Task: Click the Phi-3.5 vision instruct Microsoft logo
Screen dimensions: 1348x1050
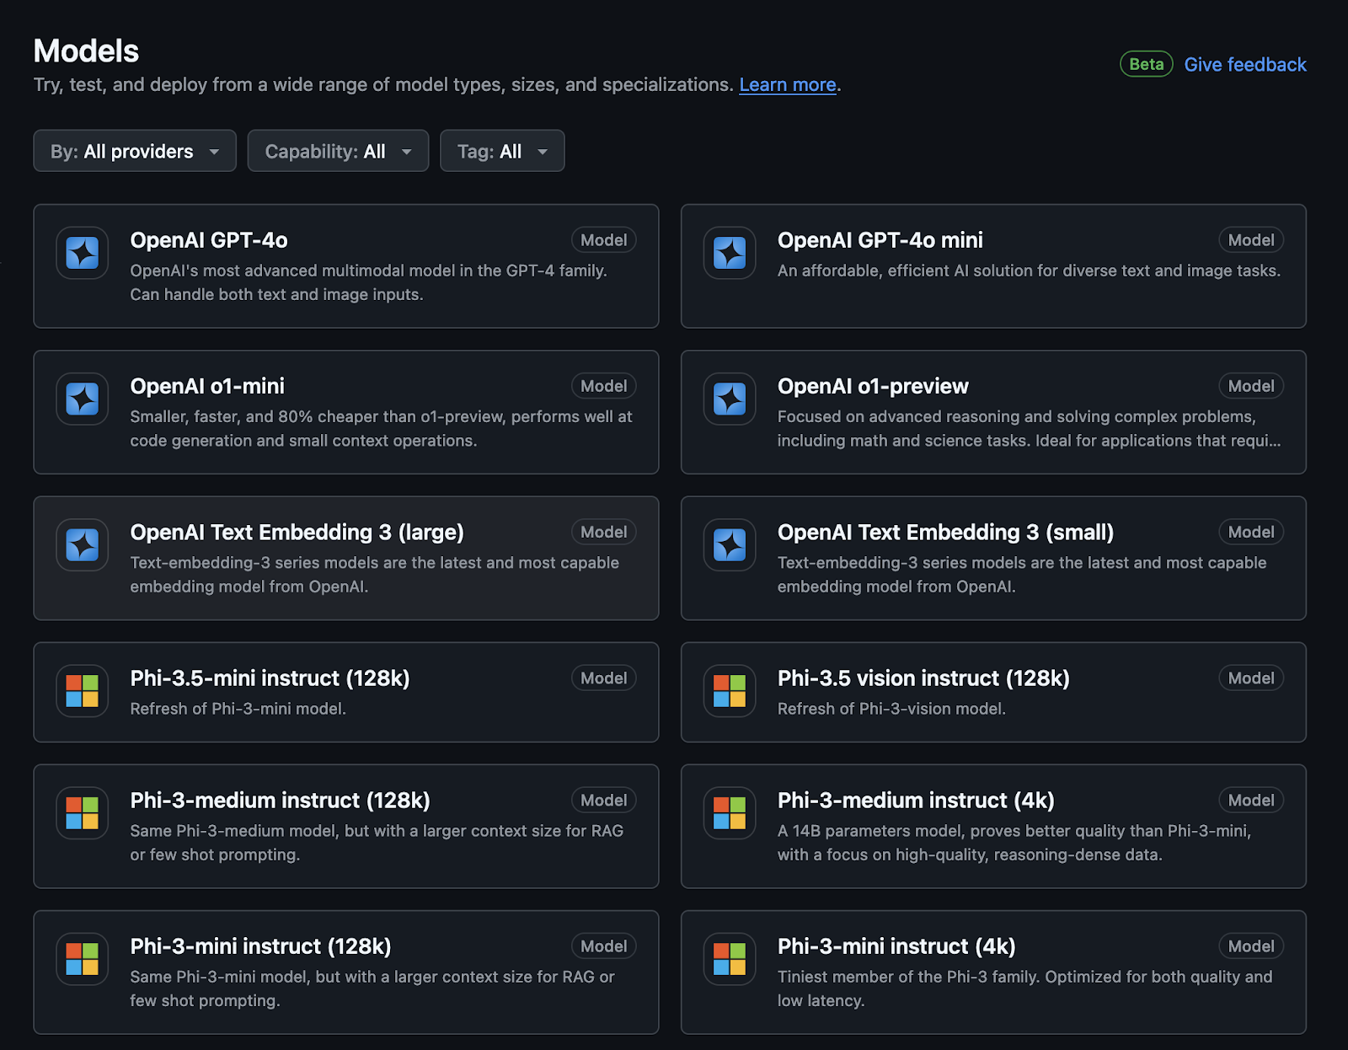Action: [730, 691]
